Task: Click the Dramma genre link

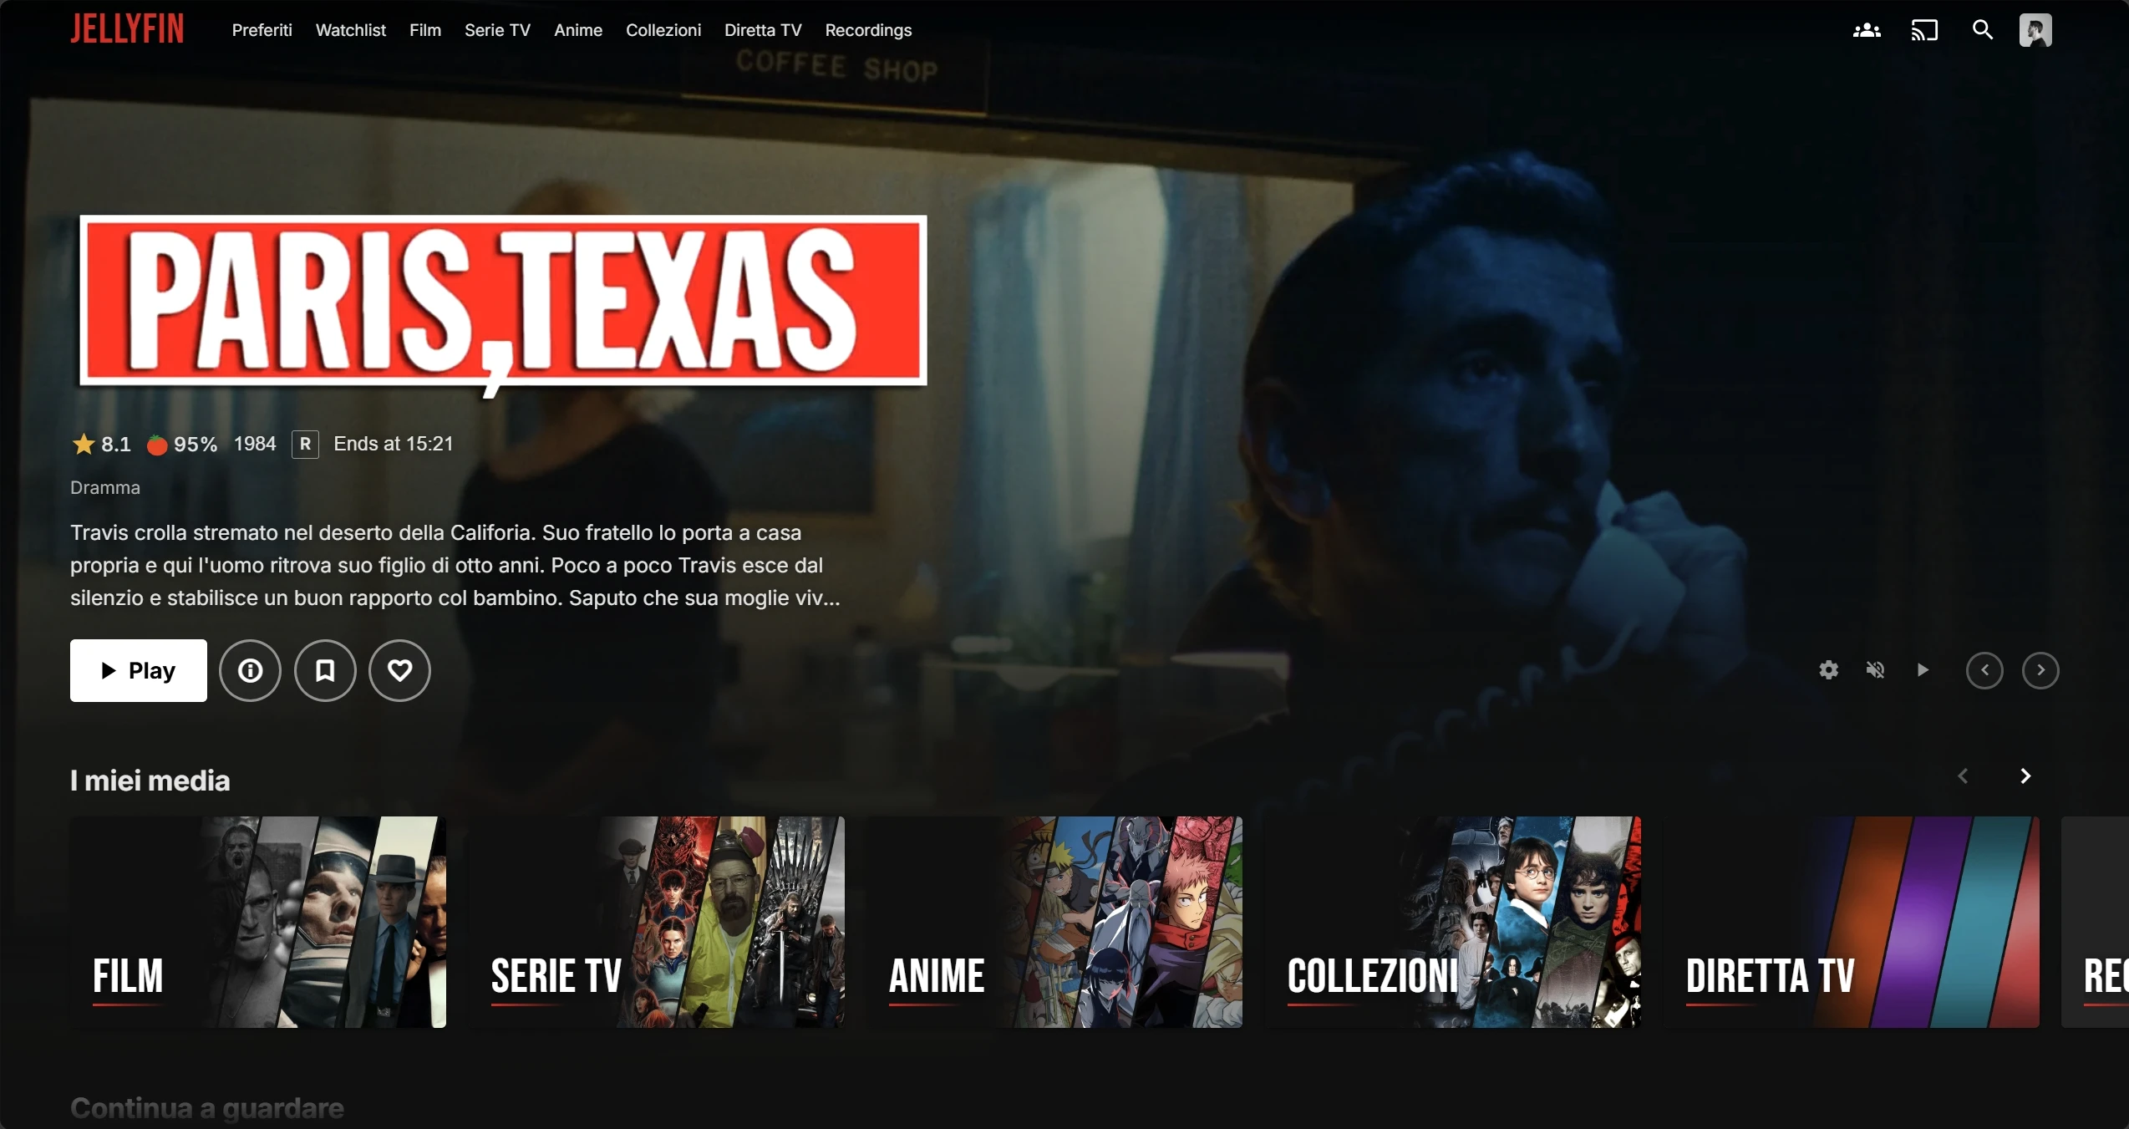Action: point(105,488)
